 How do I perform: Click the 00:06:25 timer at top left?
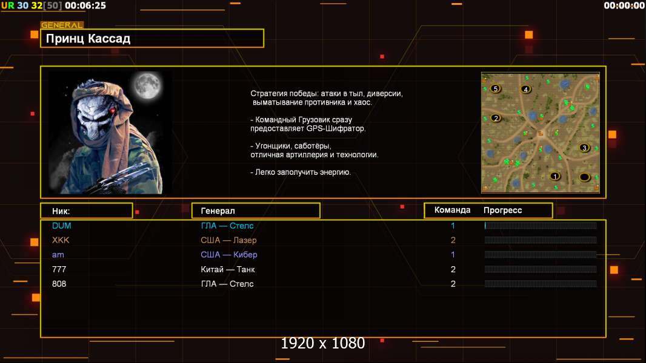click(85, 5)
